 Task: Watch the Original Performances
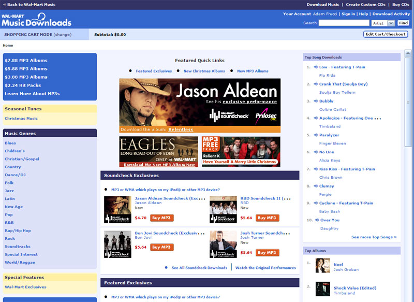pos(265,268)
